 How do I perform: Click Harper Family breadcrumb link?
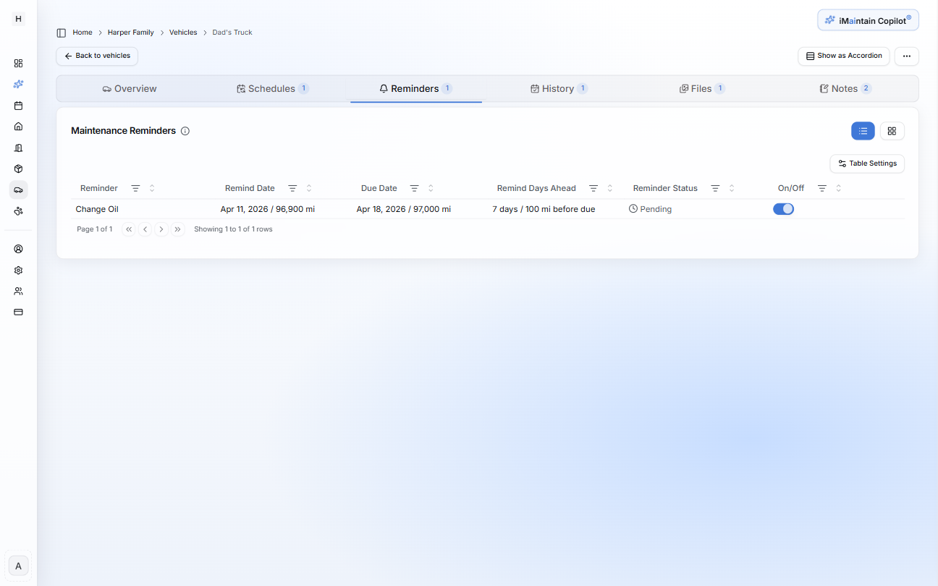(130, 33)
